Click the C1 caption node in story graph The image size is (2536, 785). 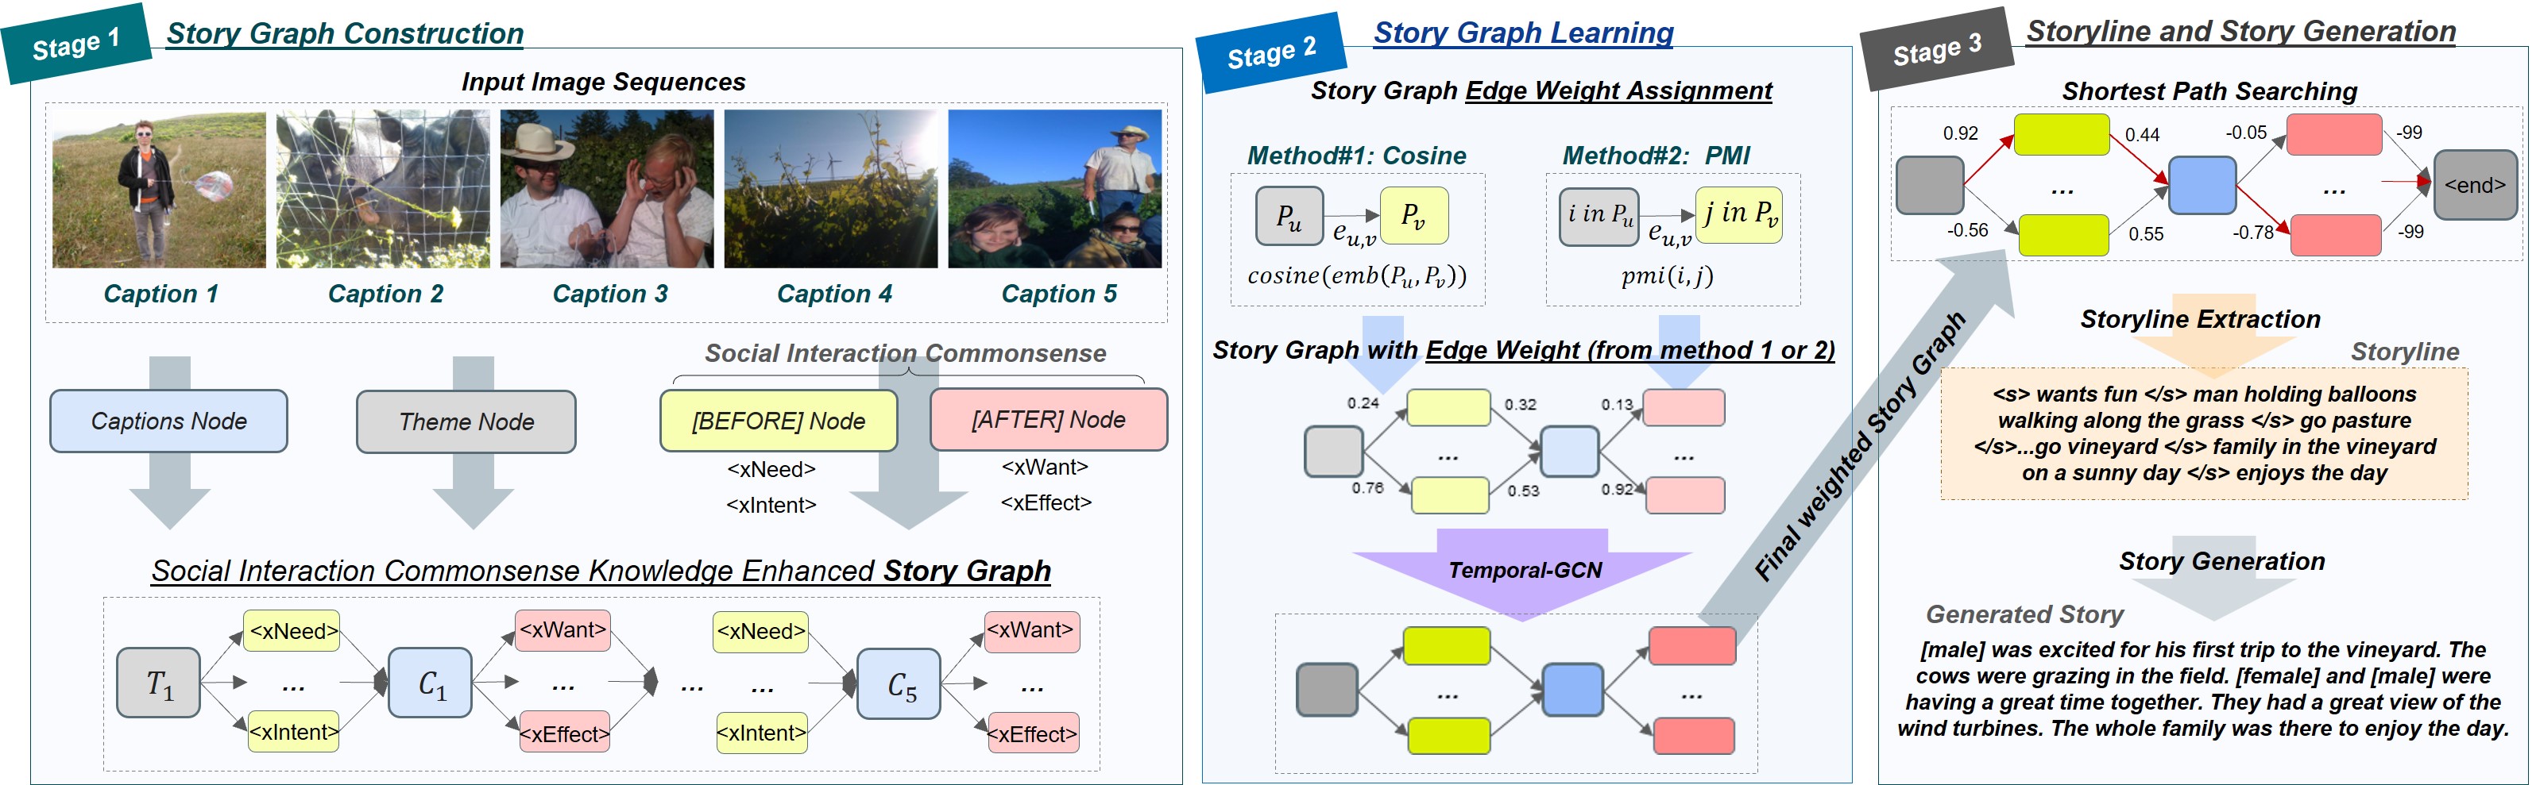(431, 683)
